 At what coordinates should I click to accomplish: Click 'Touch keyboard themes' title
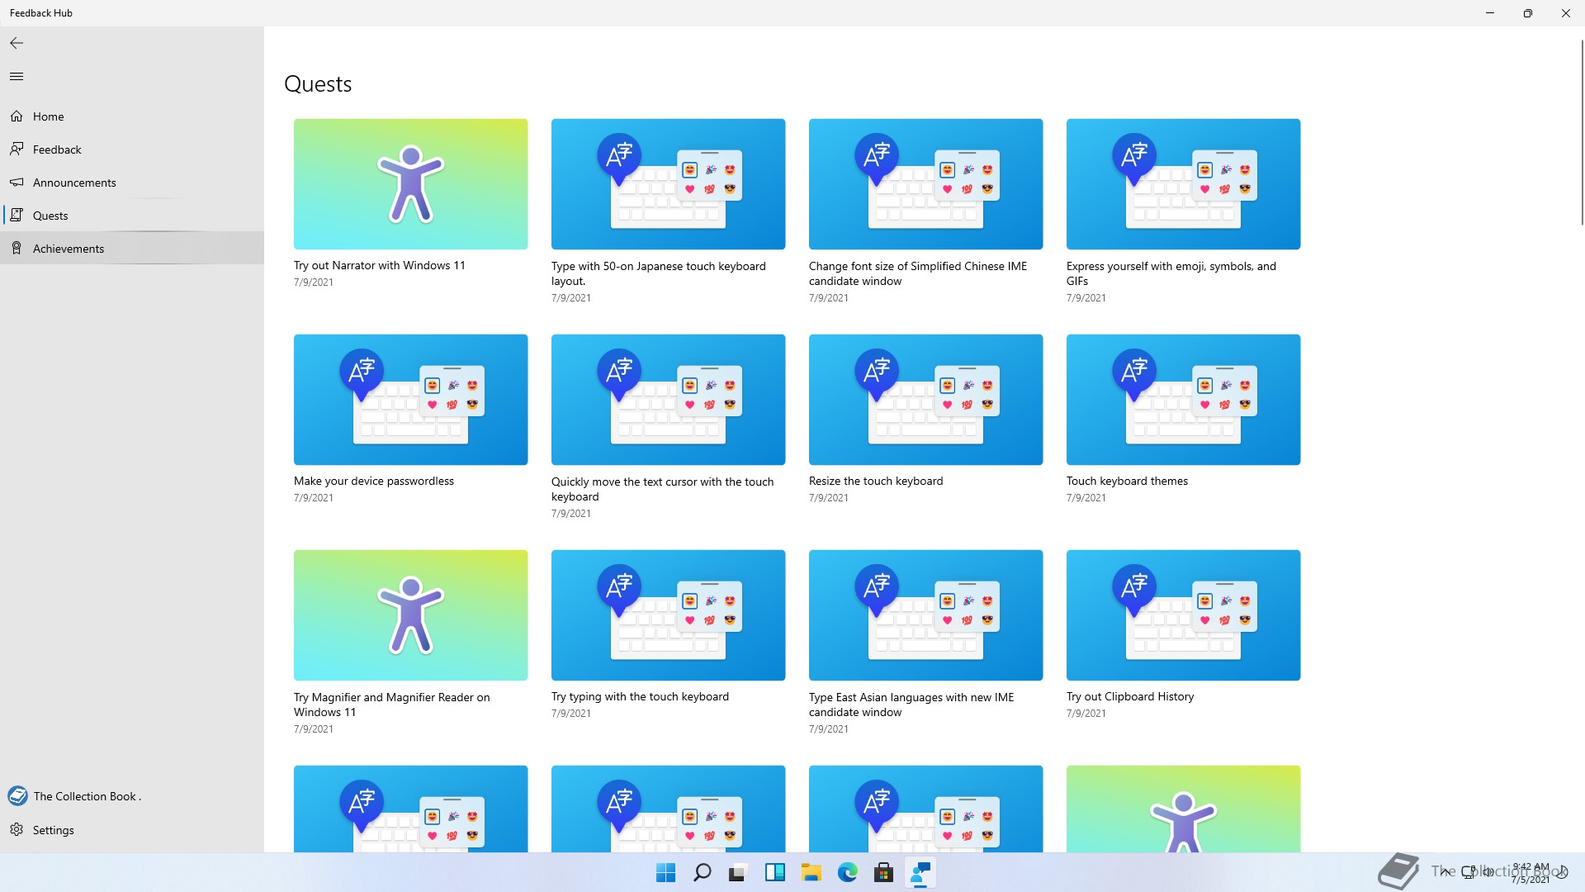coord(1127,481)
